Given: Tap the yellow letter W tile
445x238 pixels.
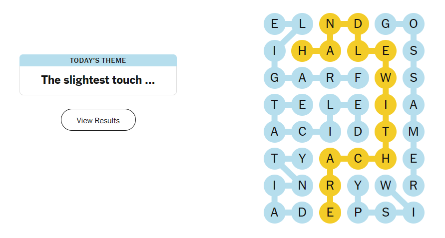Looking at the screenshot, I should click(x=386, y=78).
